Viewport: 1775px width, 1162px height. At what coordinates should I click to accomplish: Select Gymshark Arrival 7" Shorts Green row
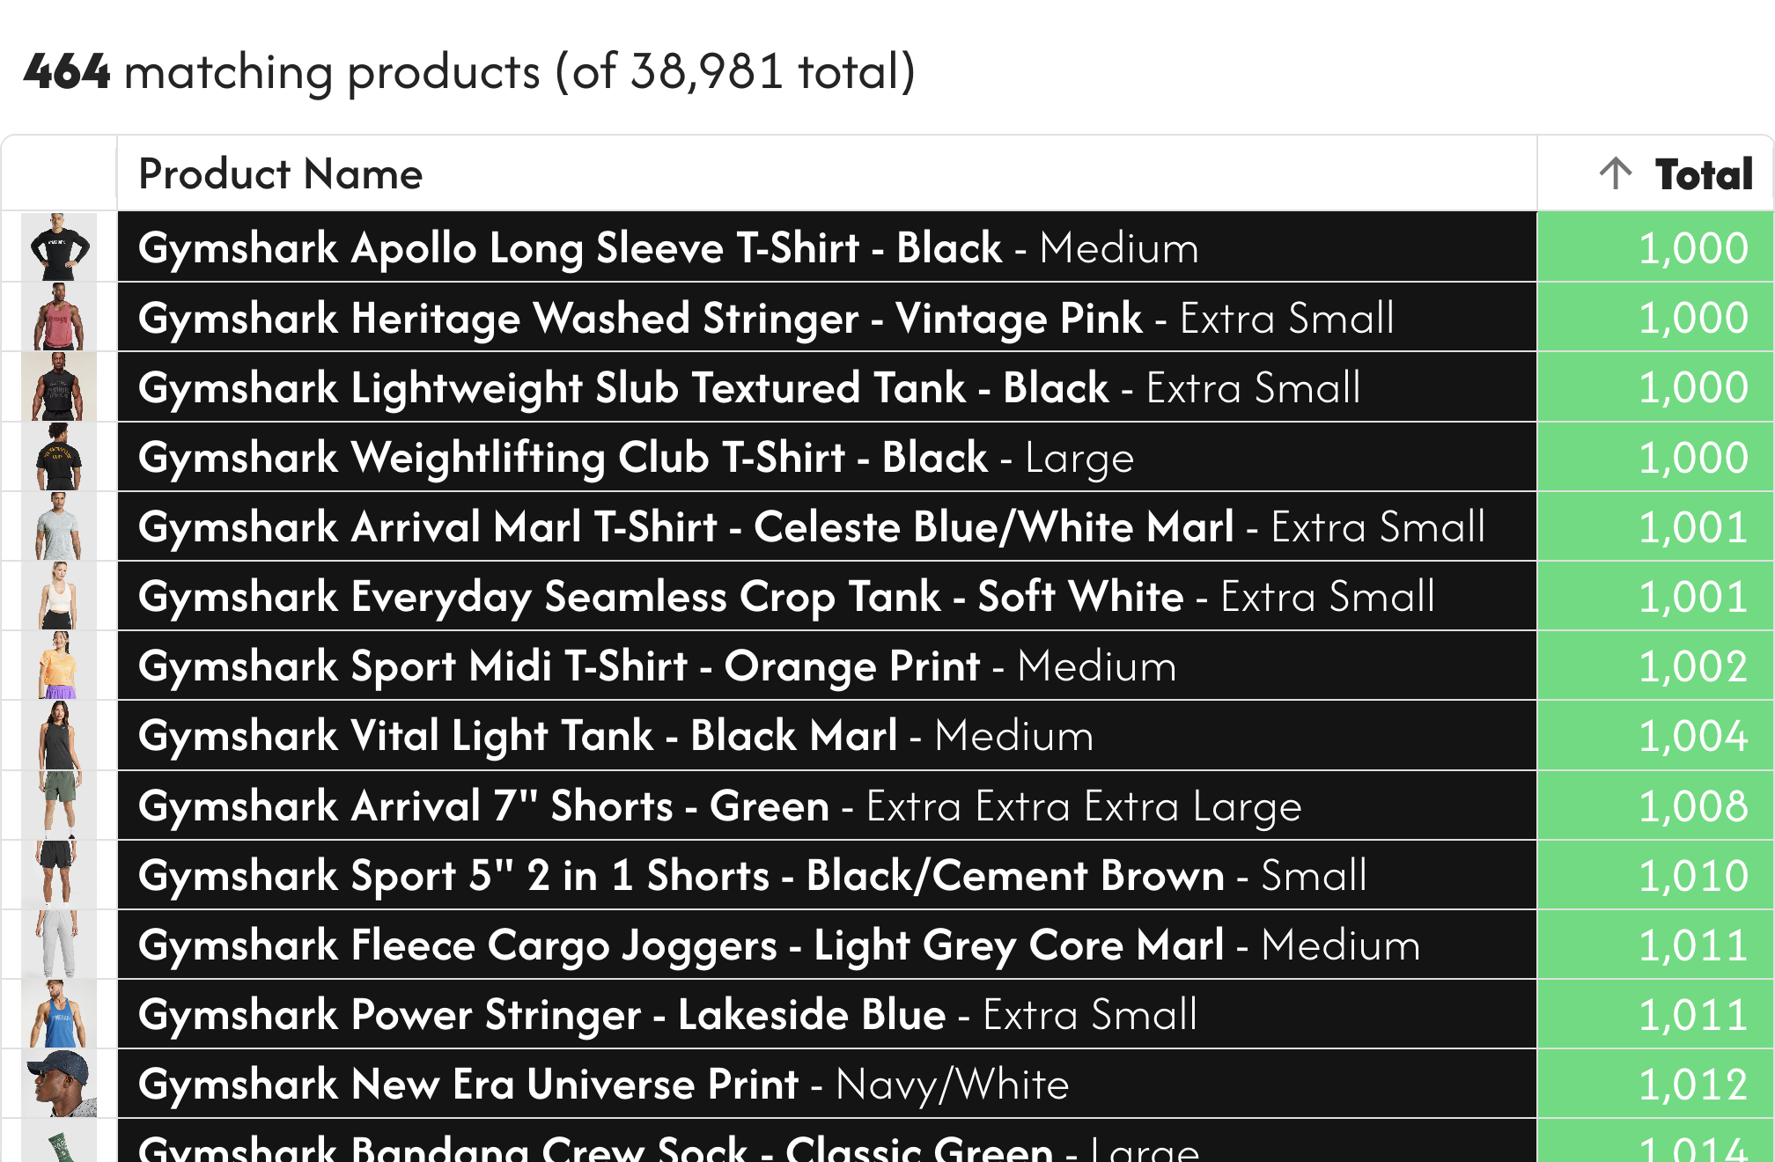coord(719,806)
